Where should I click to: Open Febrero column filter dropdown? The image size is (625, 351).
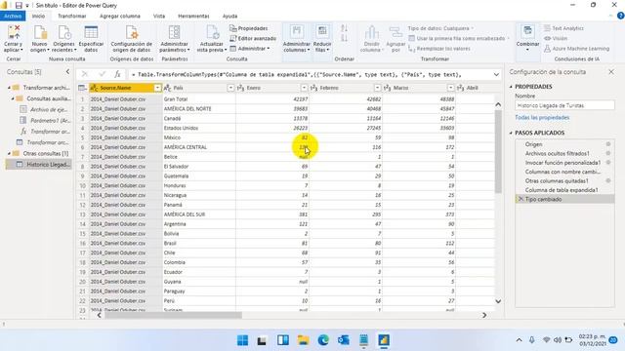click(x=377, y=88)
